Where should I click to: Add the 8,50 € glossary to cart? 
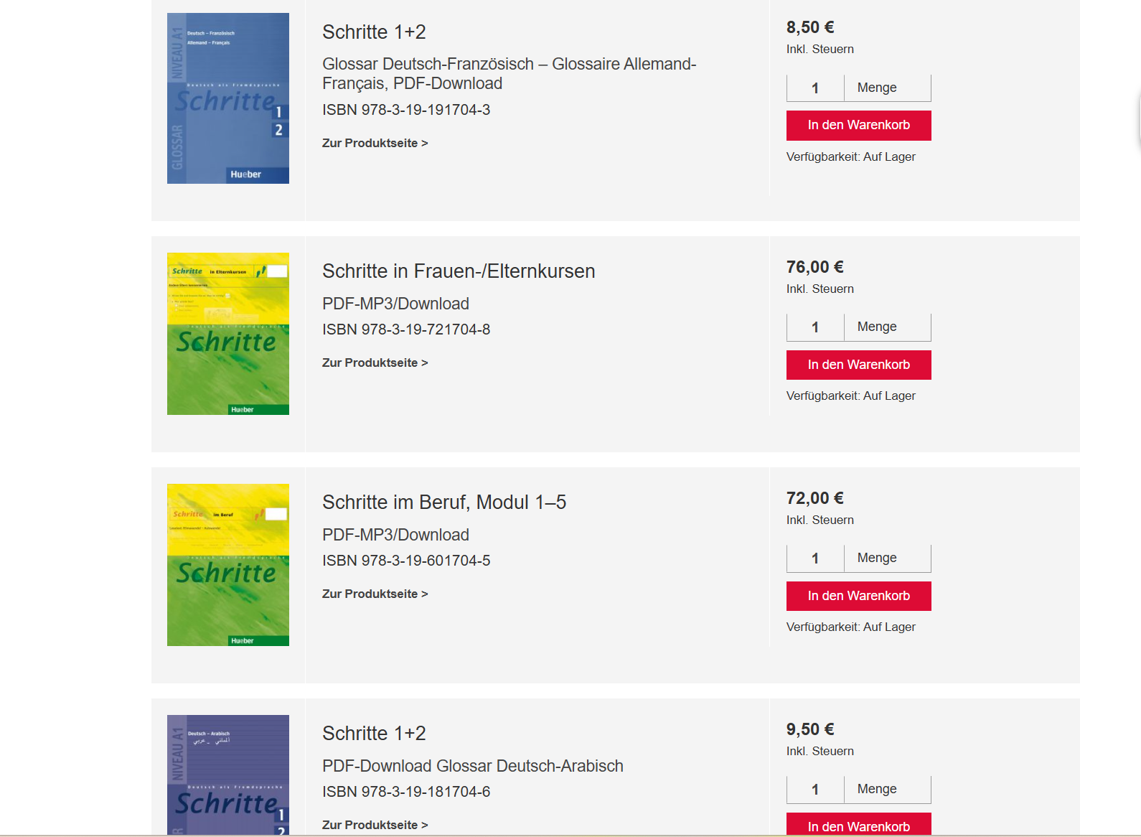[x=859, y=126]
